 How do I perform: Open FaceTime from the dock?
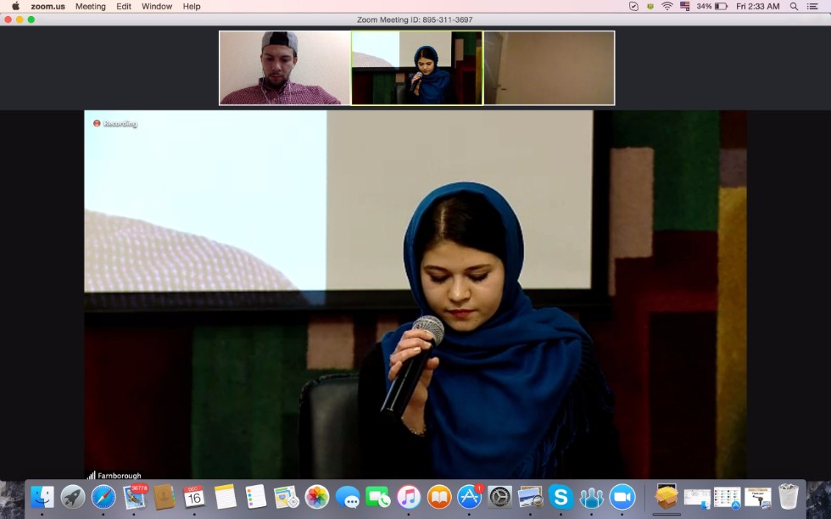click(x=378, y=497)
